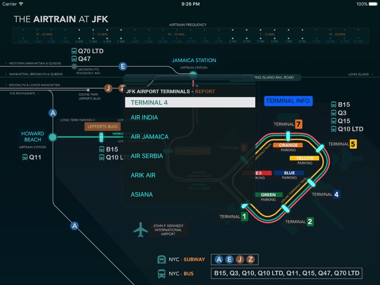380x285 pixels.
Task: Choose AIR JAMAICA from airline list
Action: (x=149, y=137)
